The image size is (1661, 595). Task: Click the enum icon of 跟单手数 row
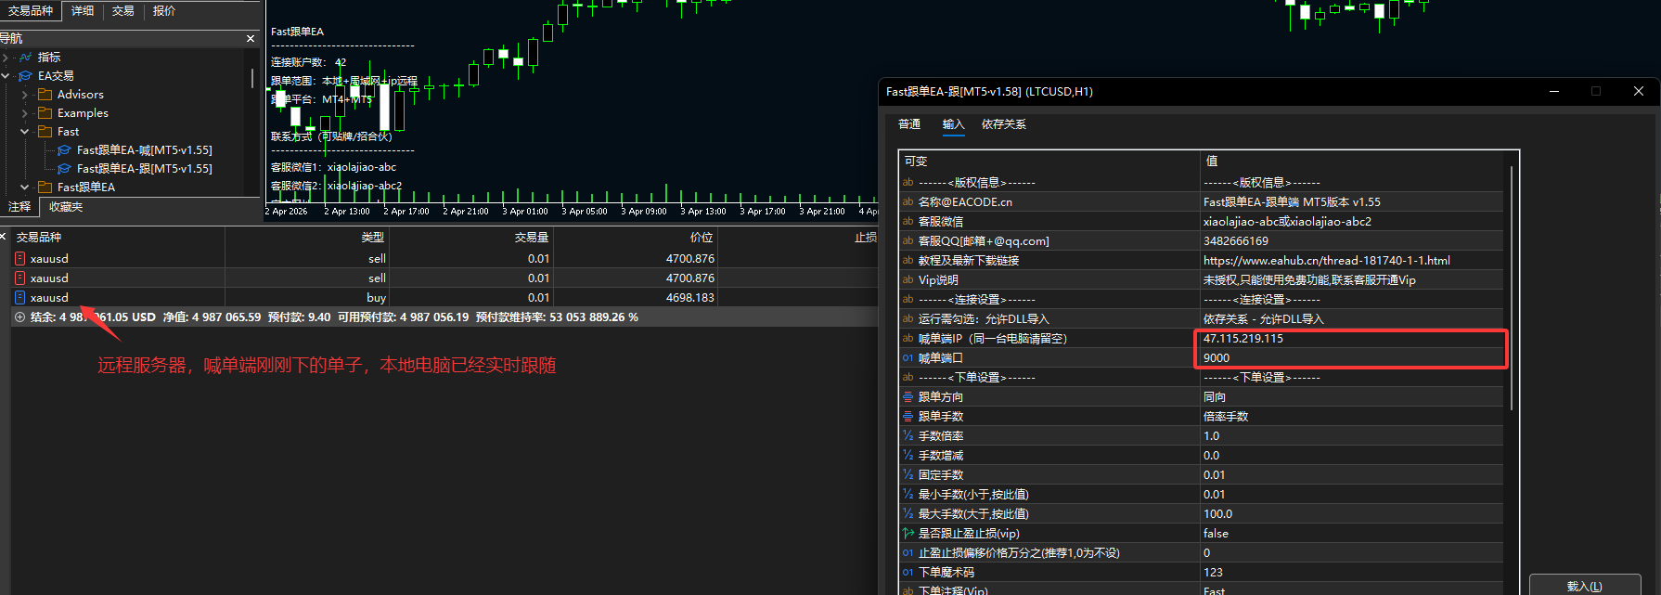(908, 417)
